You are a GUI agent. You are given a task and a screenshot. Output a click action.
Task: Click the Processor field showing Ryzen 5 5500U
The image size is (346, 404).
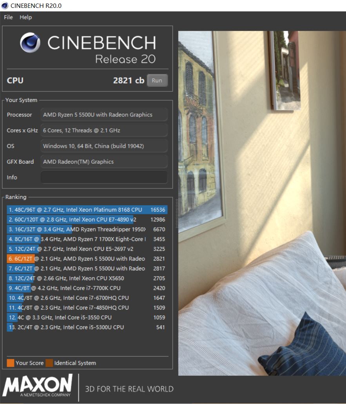104,115
